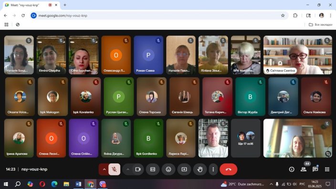Expand video settings chevron arrow
Screen dimensions: 336x189
[128, 169]
